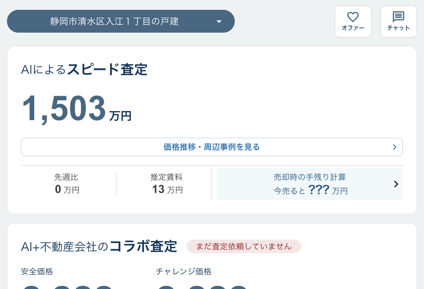The height and width of the screenshot is (289, 424).
Task: Click the チャット label text
Action: pos(398,28)
